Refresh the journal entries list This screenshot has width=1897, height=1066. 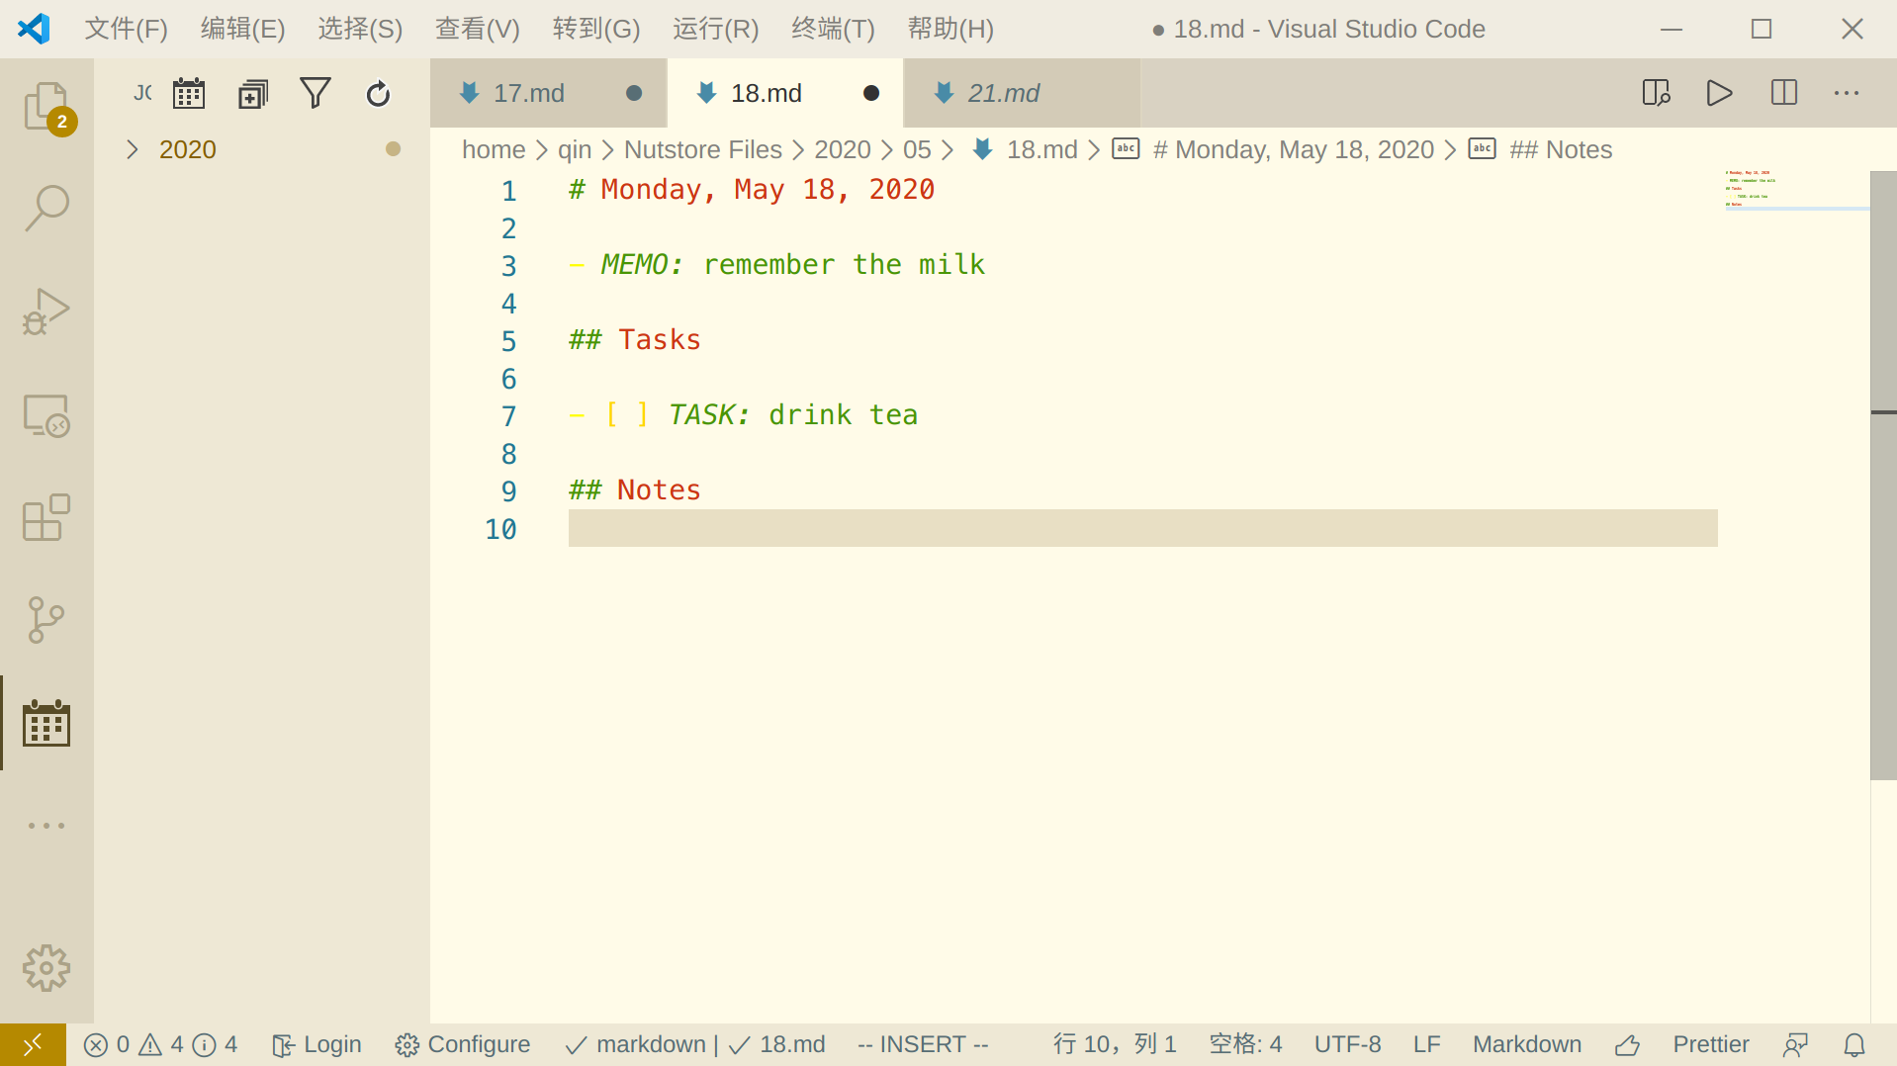point(379,92)
